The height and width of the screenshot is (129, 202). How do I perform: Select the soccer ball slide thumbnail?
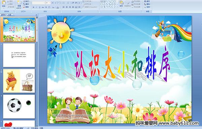click(x=19, y=107)
